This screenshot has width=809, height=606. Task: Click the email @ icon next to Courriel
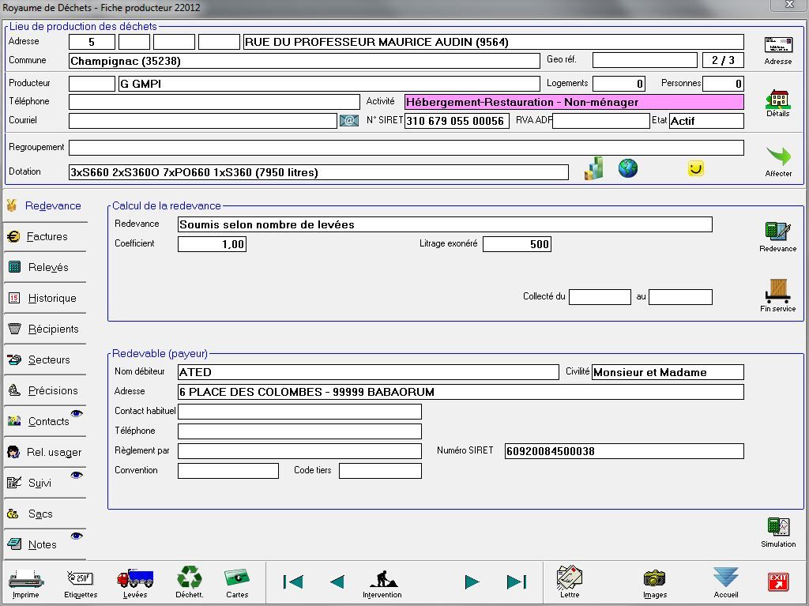point(349,121)
